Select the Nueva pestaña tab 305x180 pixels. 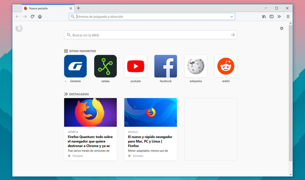[48, 8]
